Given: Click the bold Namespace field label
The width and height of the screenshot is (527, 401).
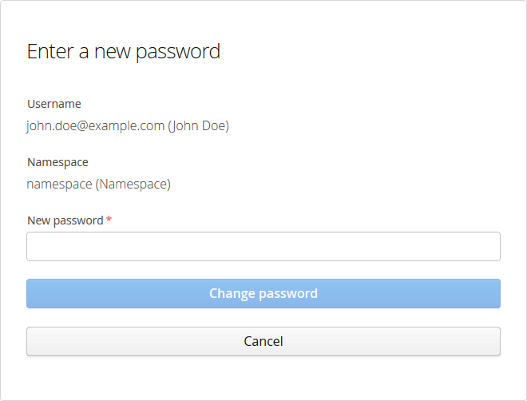Looking at the screenshot, I should pos(57,162).
